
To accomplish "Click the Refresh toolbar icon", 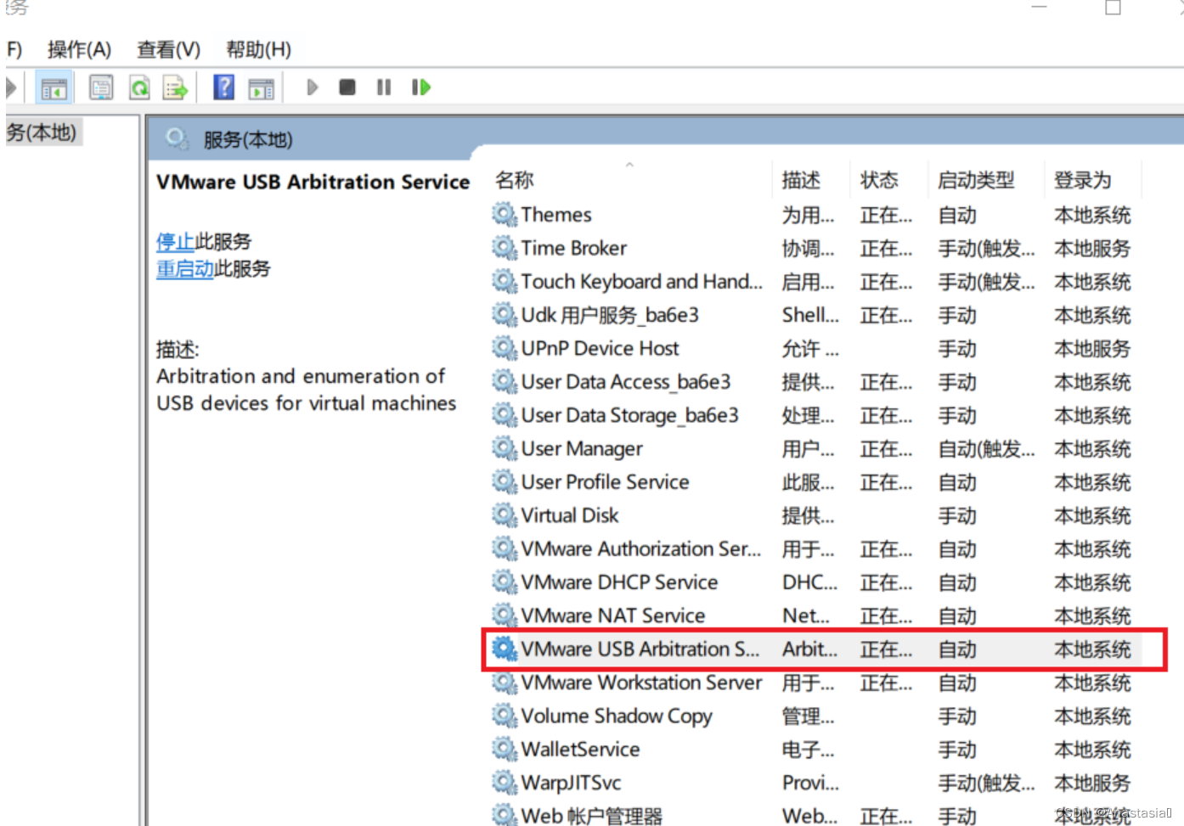I will (x=139, y=87).
